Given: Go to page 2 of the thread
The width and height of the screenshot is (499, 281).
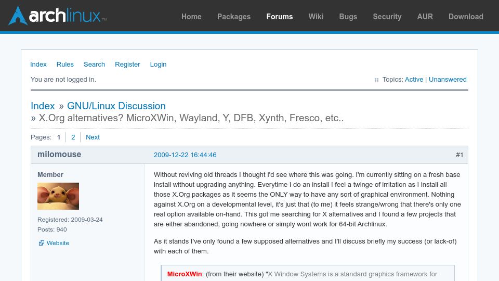Looking at the screenshot, I should pos(73,137).
